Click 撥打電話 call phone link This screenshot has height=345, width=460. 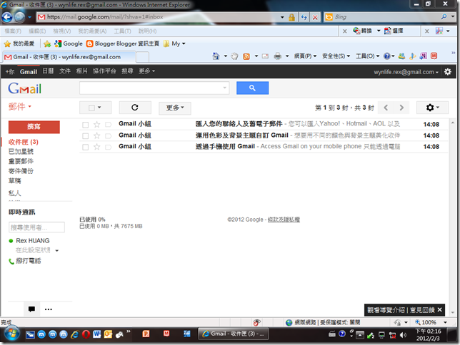(28, 261)
